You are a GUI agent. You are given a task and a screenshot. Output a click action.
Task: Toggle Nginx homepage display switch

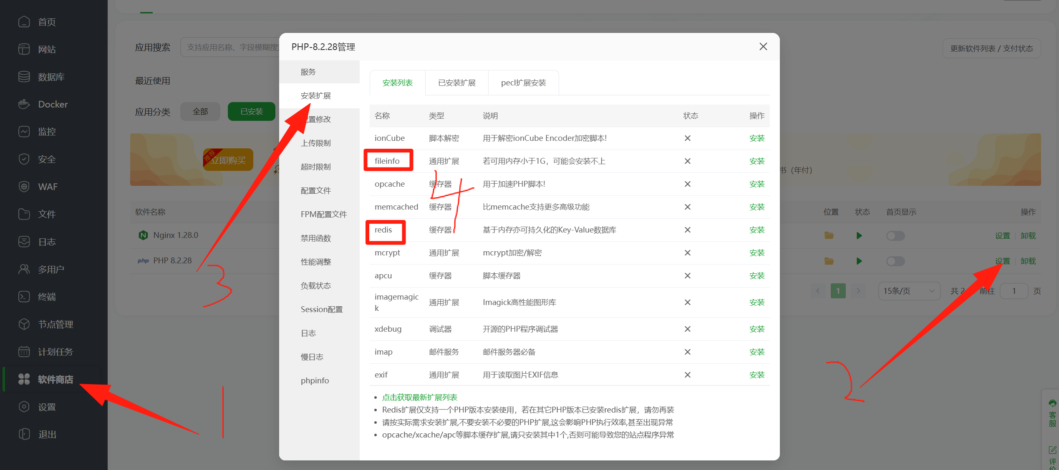click(x=895, y=236)
